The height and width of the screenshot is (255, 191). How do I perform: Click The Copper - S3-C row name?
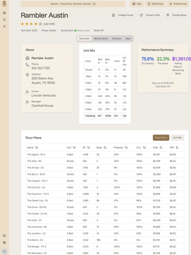(x=37, y=181)
